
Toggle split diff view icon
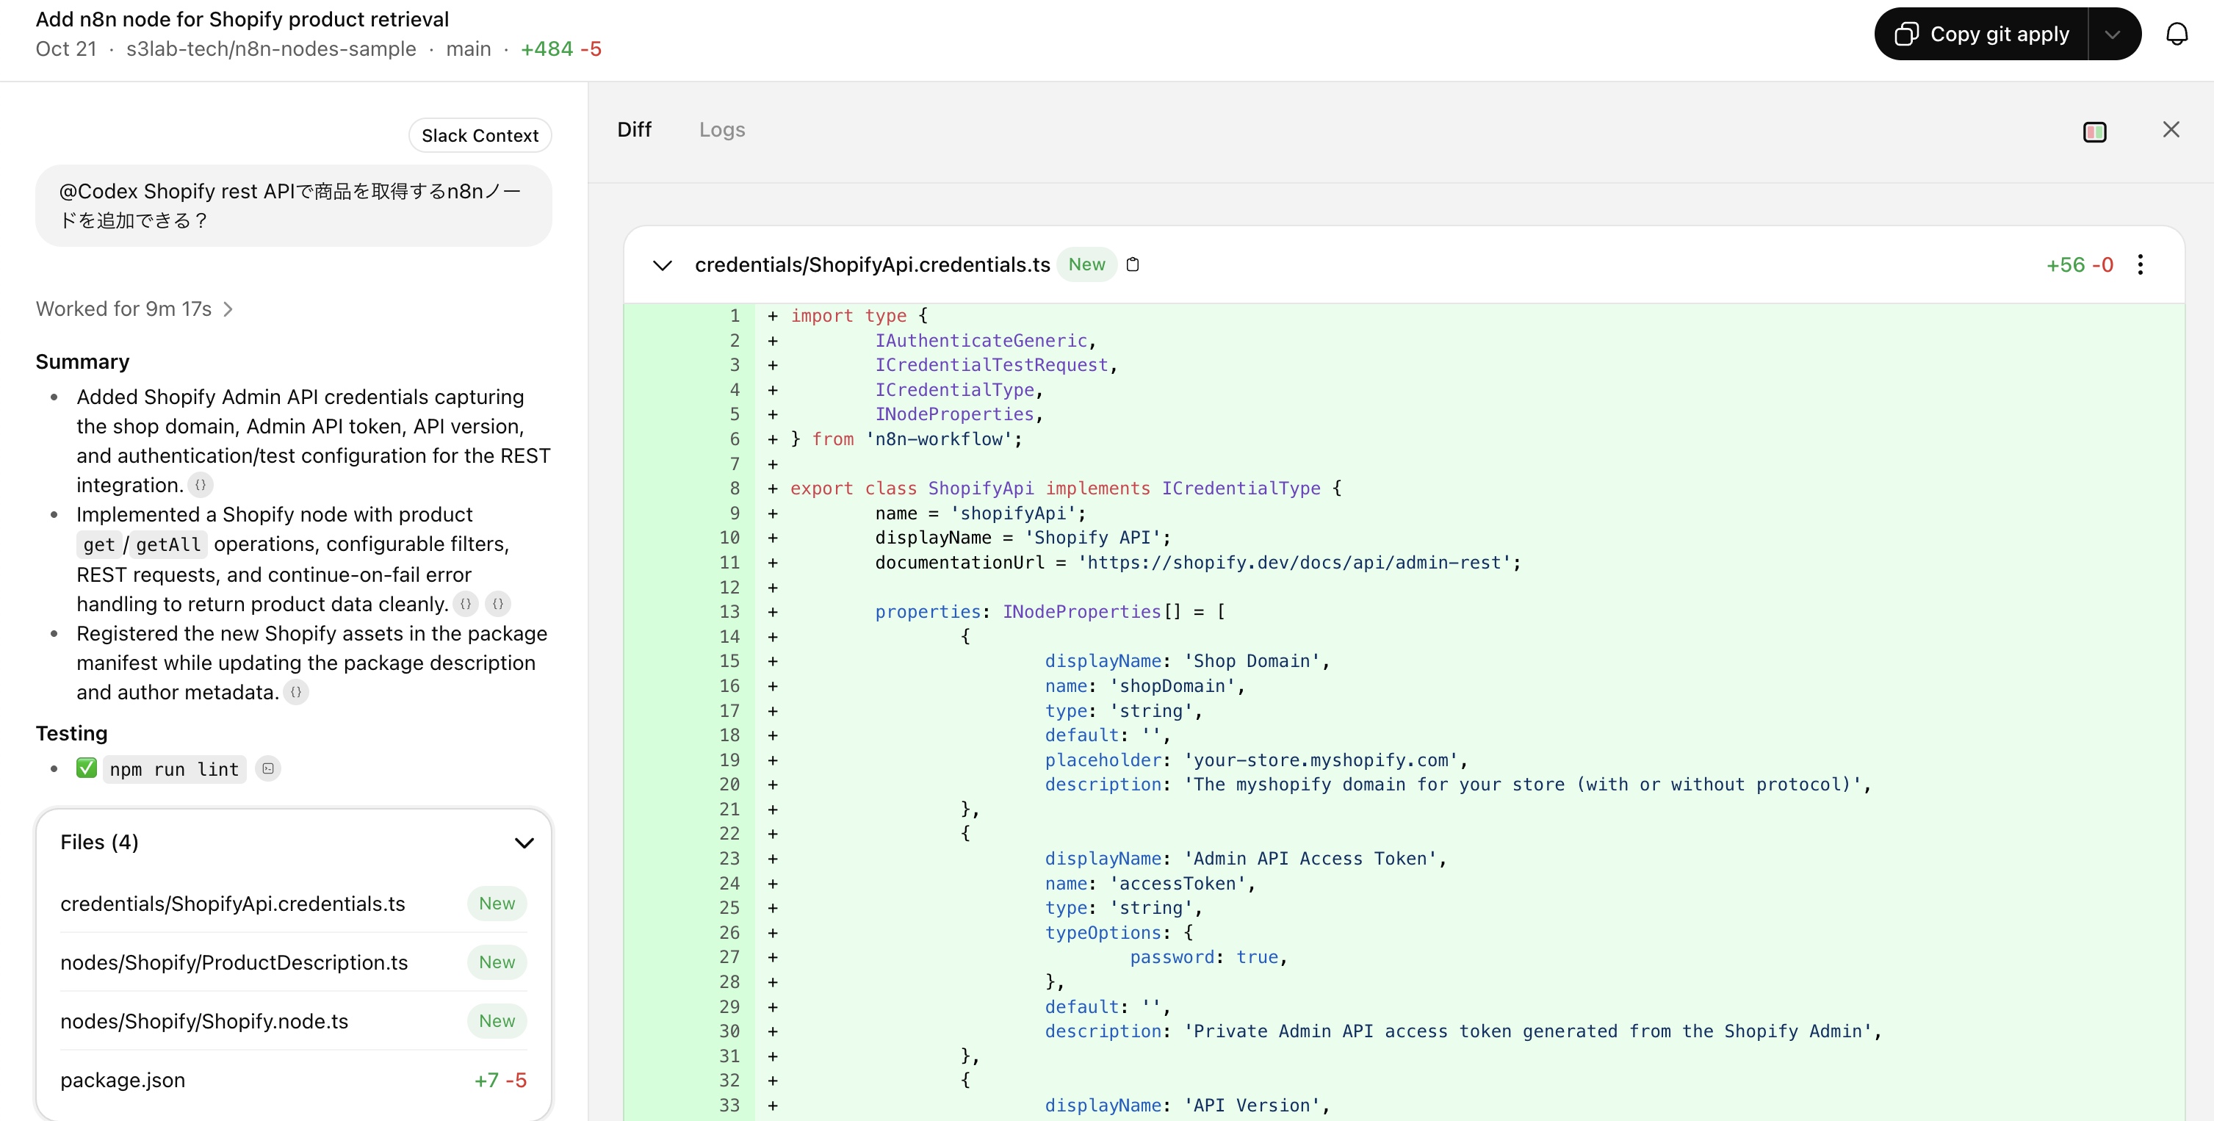click(2094, 131)
